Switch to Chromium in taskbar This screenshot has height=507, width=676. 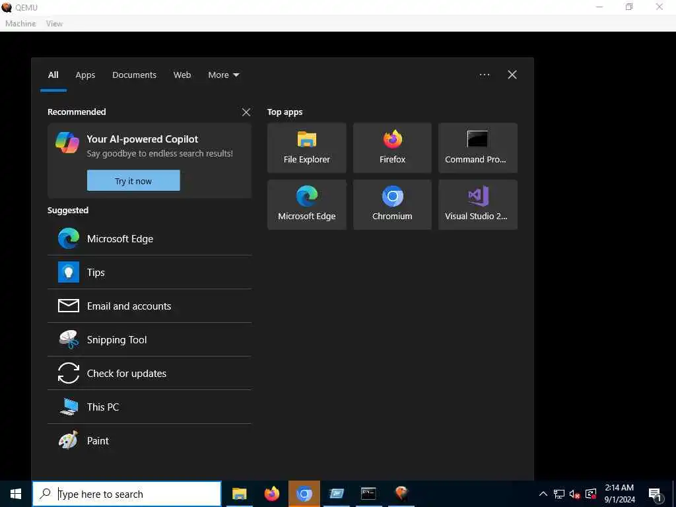(304, 494)
